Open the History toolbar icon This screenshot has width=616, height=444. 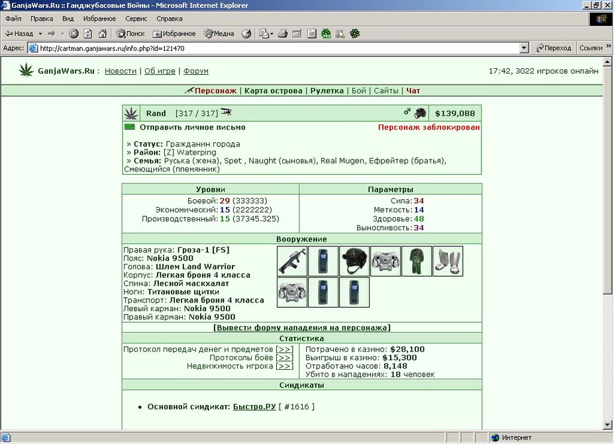(x=246, y=34)
